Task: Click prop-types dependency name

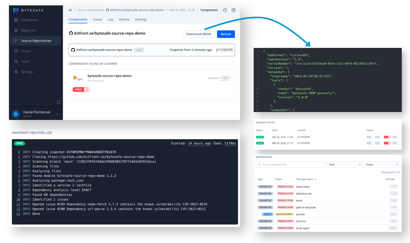Action: [303, 228]
